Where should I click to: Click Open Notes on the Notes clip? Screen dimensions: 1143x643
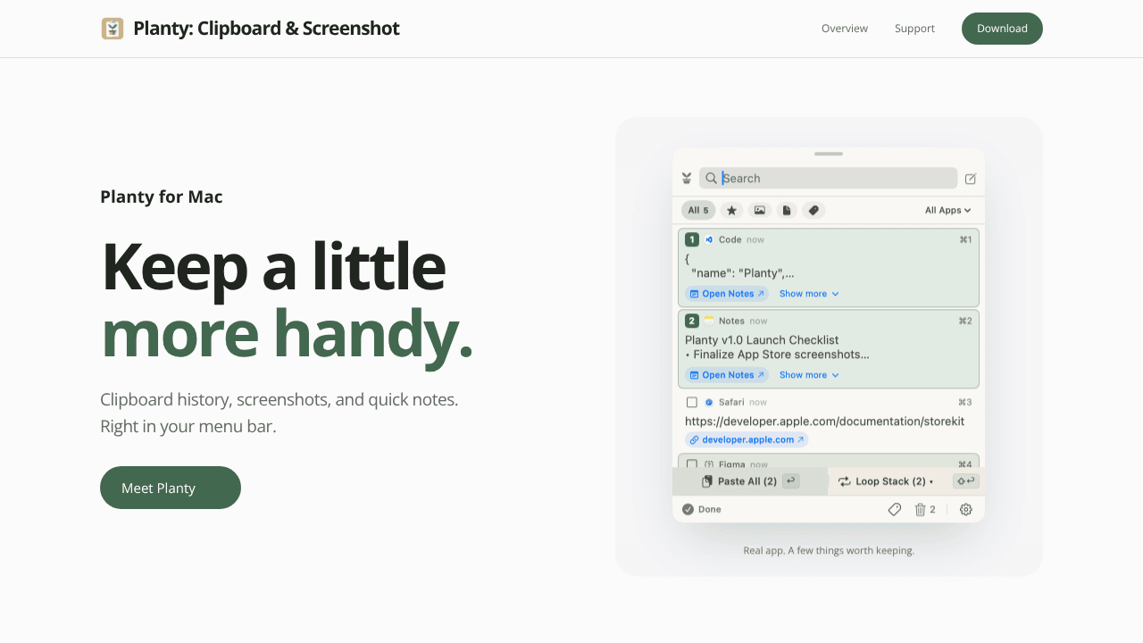pos(727,375)
